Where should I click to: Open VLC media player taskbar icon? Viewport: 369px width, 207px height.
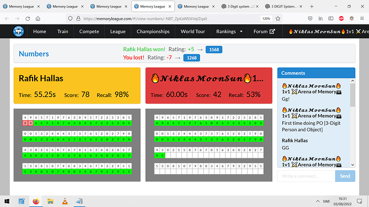pos(65,201)
